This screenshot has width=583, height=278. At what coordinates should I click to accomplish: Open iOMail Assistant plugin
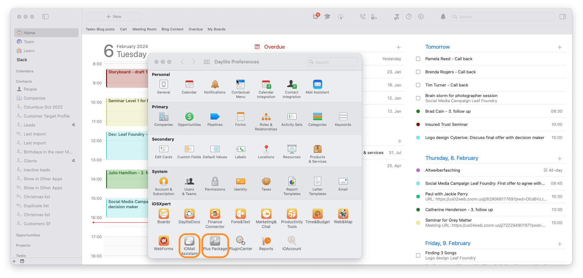[x=189, y=241]
